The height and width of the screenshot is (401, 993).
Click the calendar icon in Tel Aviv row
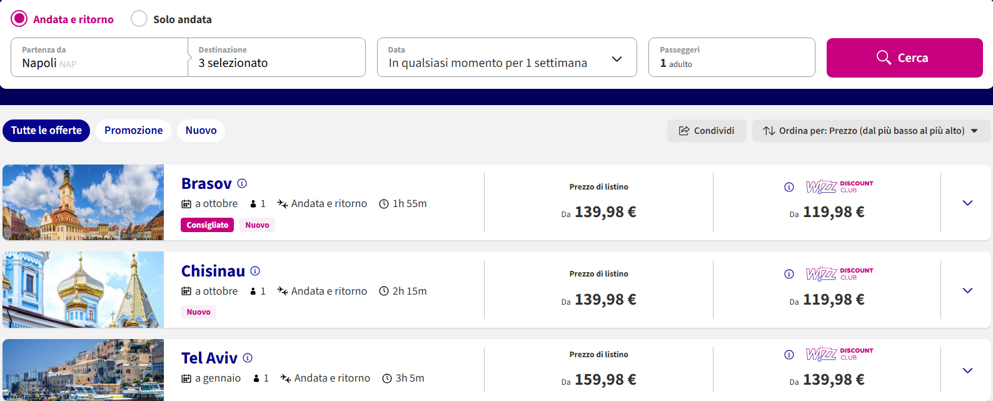click(x=186, y=378)
